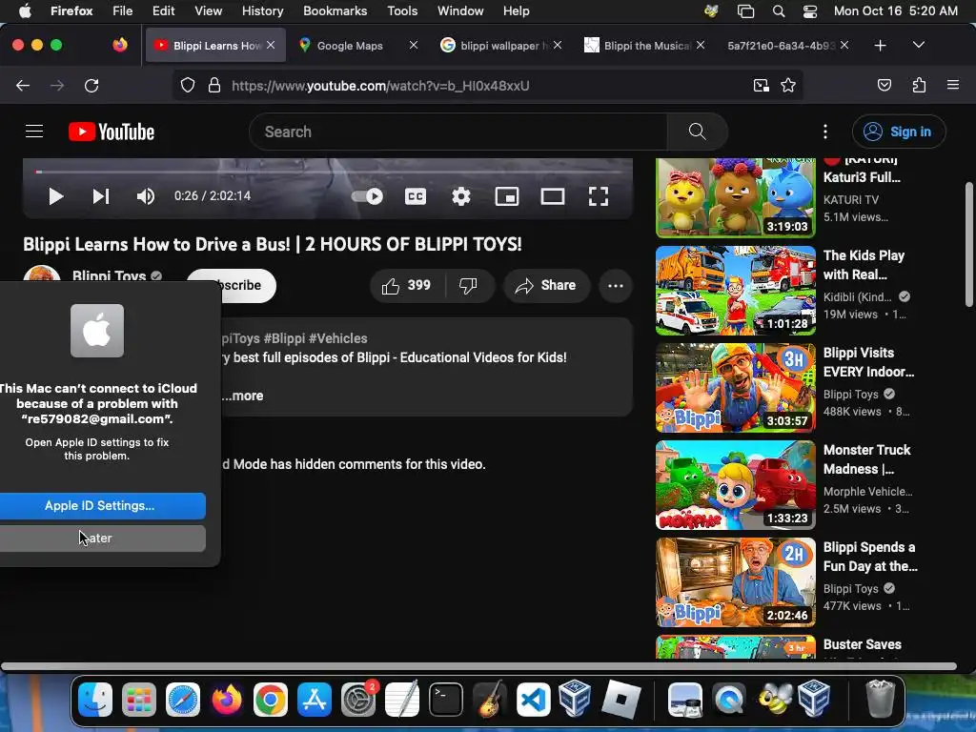Open the Apple menu
976x732 pixels.
click(25, 10)
